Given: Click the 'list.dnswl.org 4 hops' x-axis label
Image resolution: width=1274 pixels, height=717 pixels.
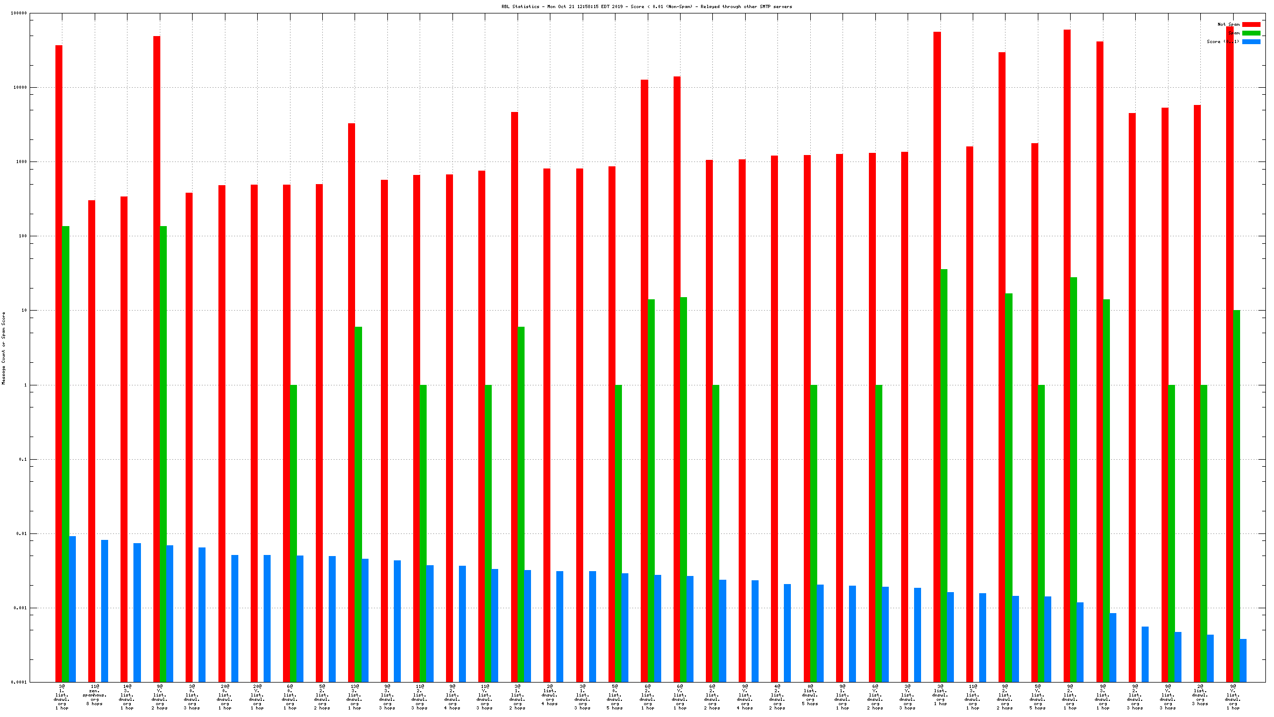Looking at the screenshot, I should (x=550, y=695).
